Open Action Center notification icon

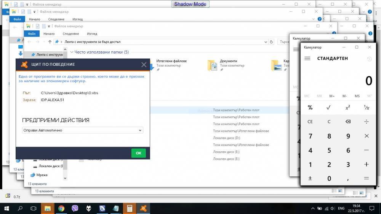coord(372,208)
